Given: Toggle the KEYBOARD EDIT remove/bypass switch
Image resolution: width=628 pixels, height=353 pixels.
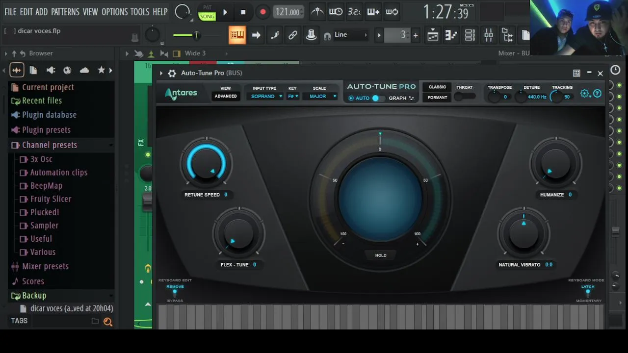Looking at the screenshot, I should coord(175,293).
